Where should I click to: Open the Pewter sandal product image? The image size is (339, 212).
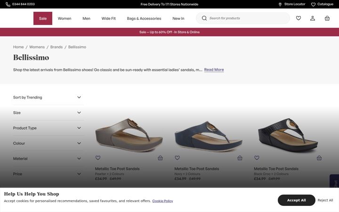129,135
